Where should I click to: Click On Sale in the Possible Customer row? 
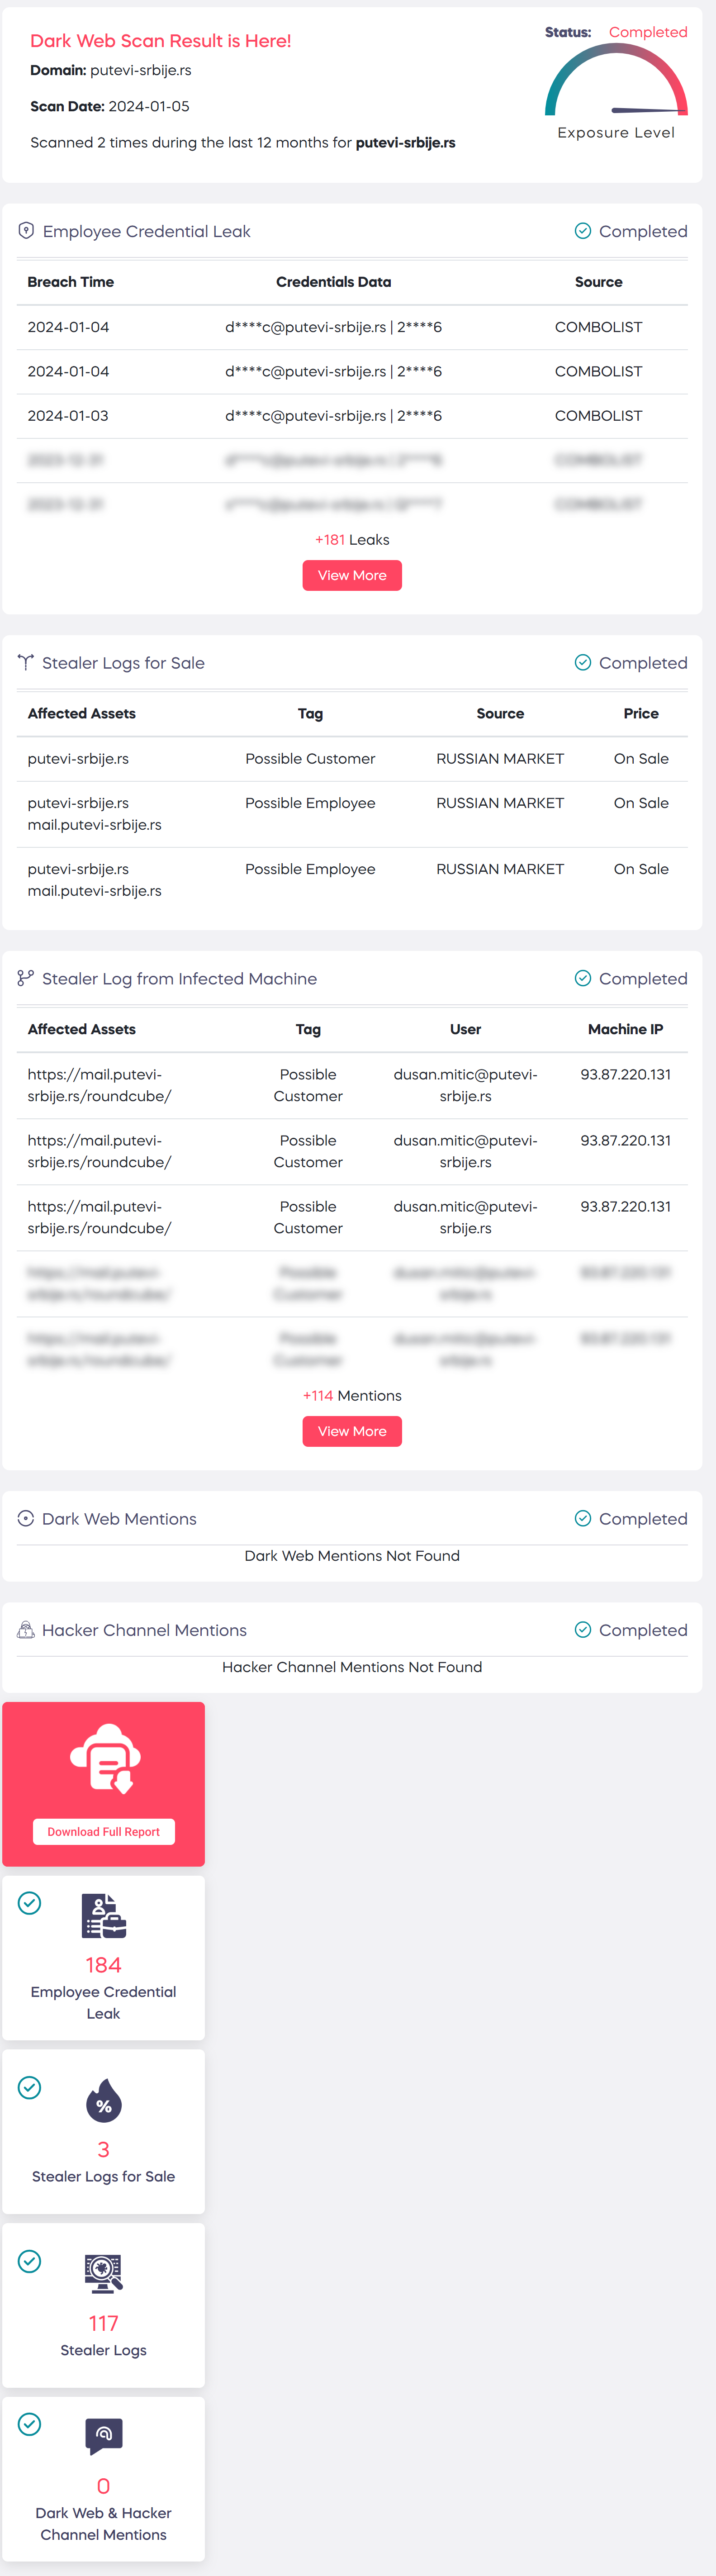pos(641,759)
